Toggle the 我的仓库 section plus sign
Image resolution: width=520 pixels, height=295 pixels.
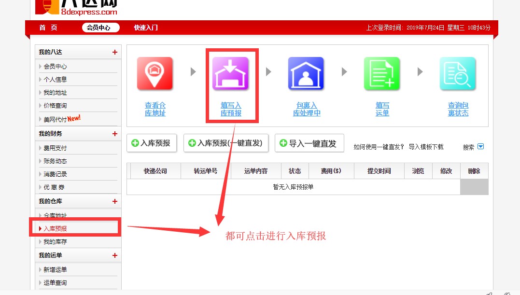coord(115,201)
